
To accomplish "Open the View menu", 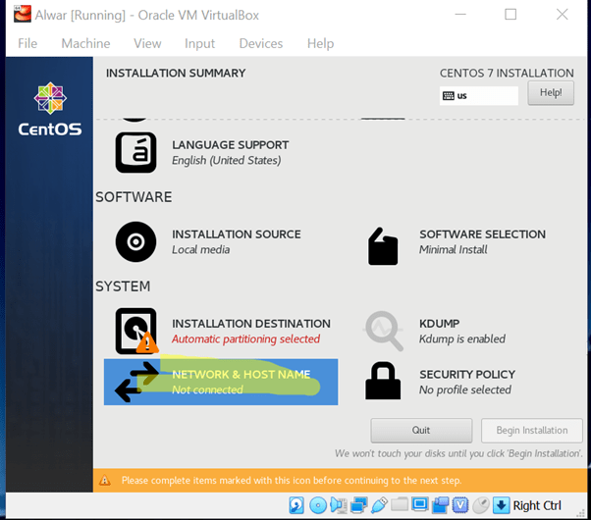I will coord(147,43).
